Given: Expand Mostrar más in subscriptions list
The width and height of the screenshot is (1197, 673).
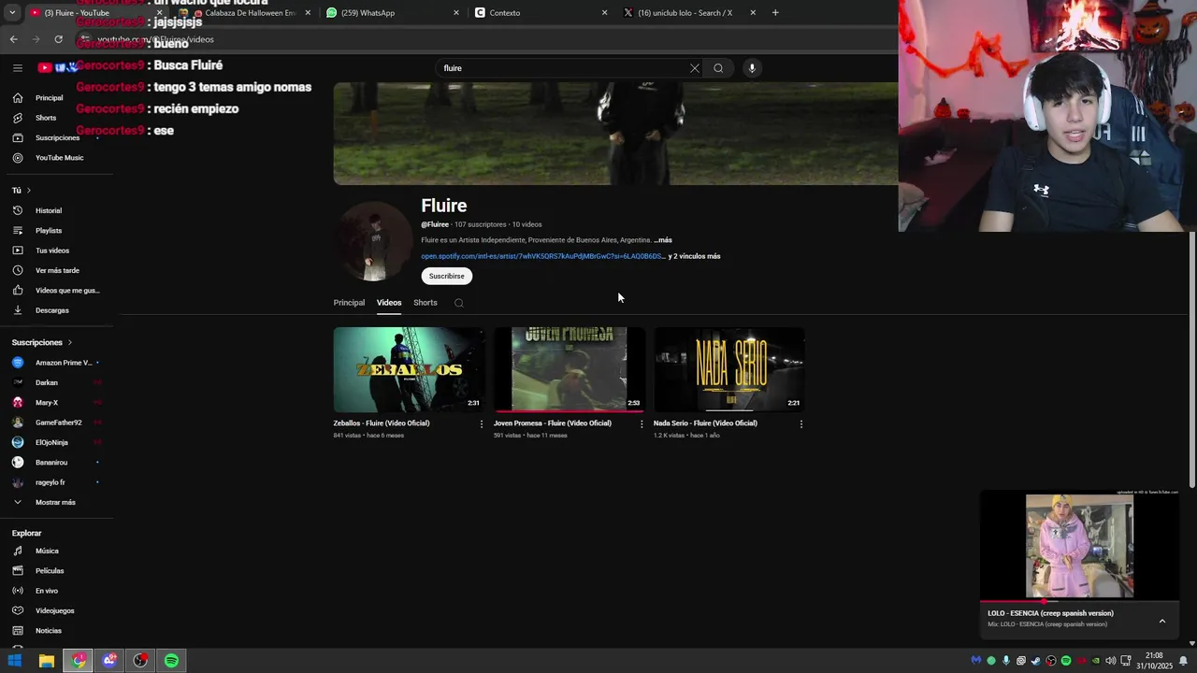Looking at the screenshot, I should [x=57, y=502].
